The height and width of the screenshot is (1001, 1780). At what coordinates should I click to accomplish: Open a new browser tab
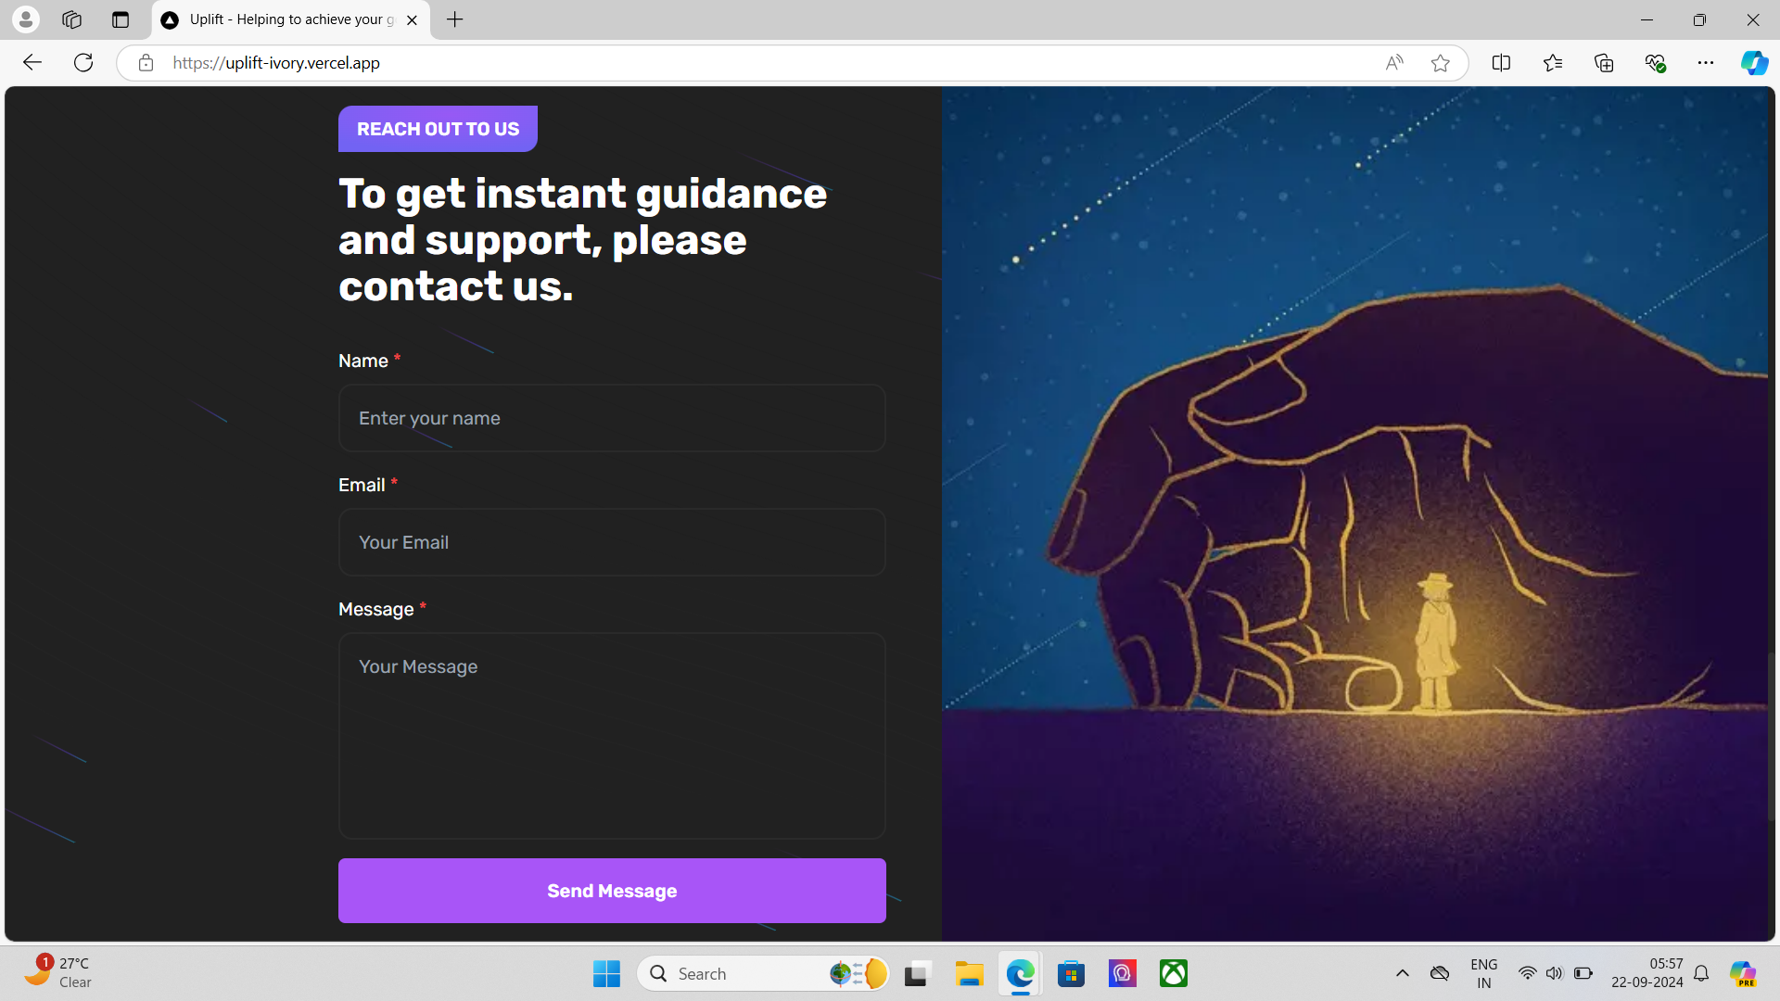tap(454, 19)
